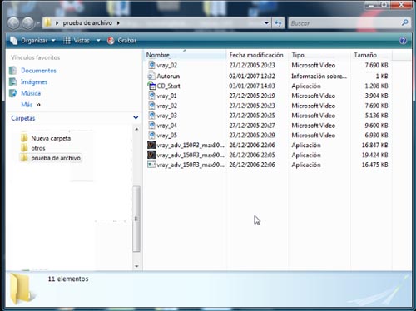Select the CD_Start application

[168, 86]
